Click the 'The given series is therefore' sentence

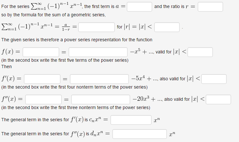[x=77, y=40]
